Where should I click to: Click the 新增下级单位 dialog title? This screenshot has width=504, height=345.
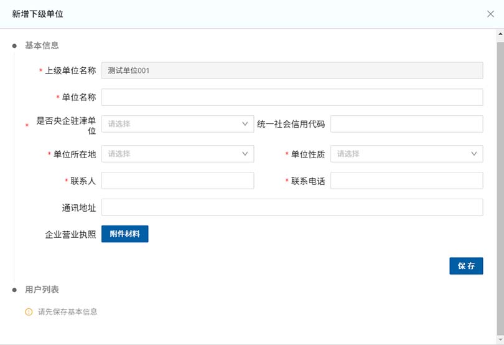37,14
